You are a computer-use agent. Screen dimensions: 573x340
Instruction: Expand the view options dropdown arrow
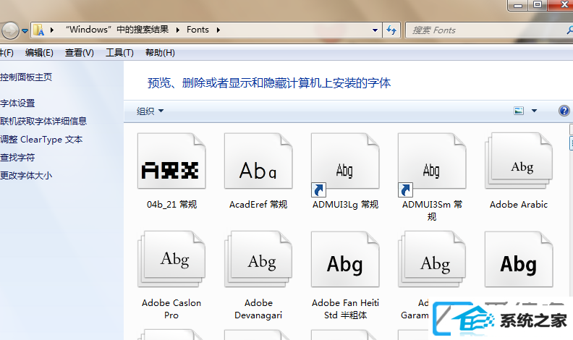click(x=534, y=111)
